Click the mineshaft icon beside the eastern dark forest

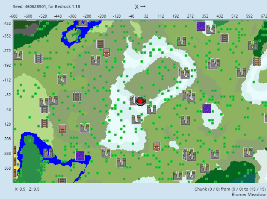[x=257, y=61]
